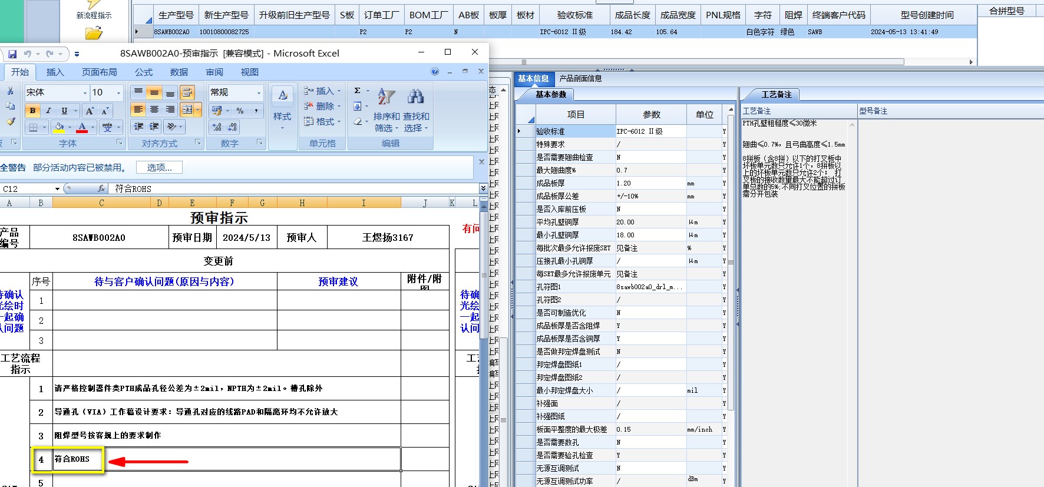Open Find and Select (查找和选择) binoculars
This screenshot has height=487, width=1044.
click(416, 110)
